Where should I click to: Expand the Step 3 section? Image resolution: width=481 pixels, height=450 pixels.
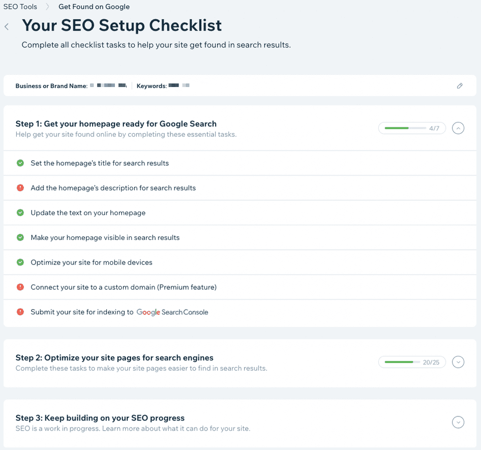458,422
